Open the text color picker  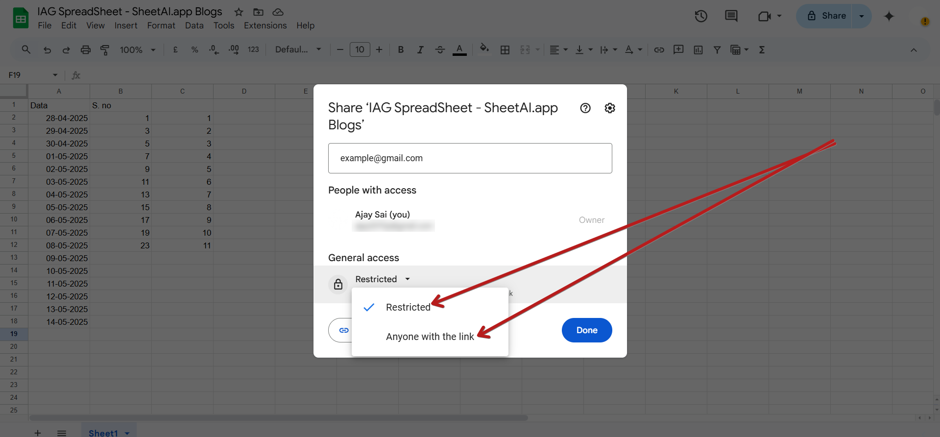click(x=459, y=49)
